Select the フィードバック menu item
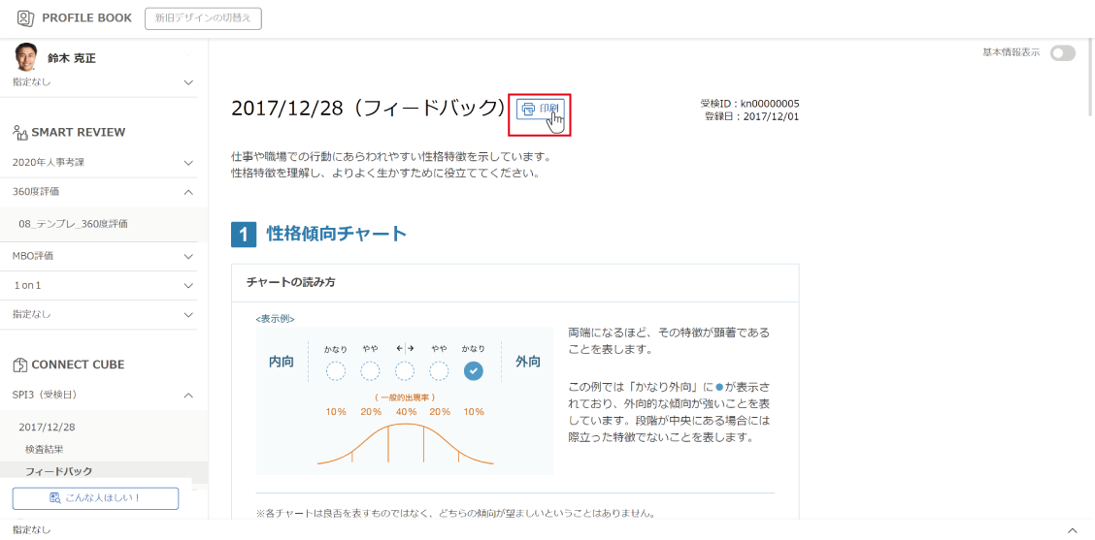 pyautogui.click(x=59, y=471)
